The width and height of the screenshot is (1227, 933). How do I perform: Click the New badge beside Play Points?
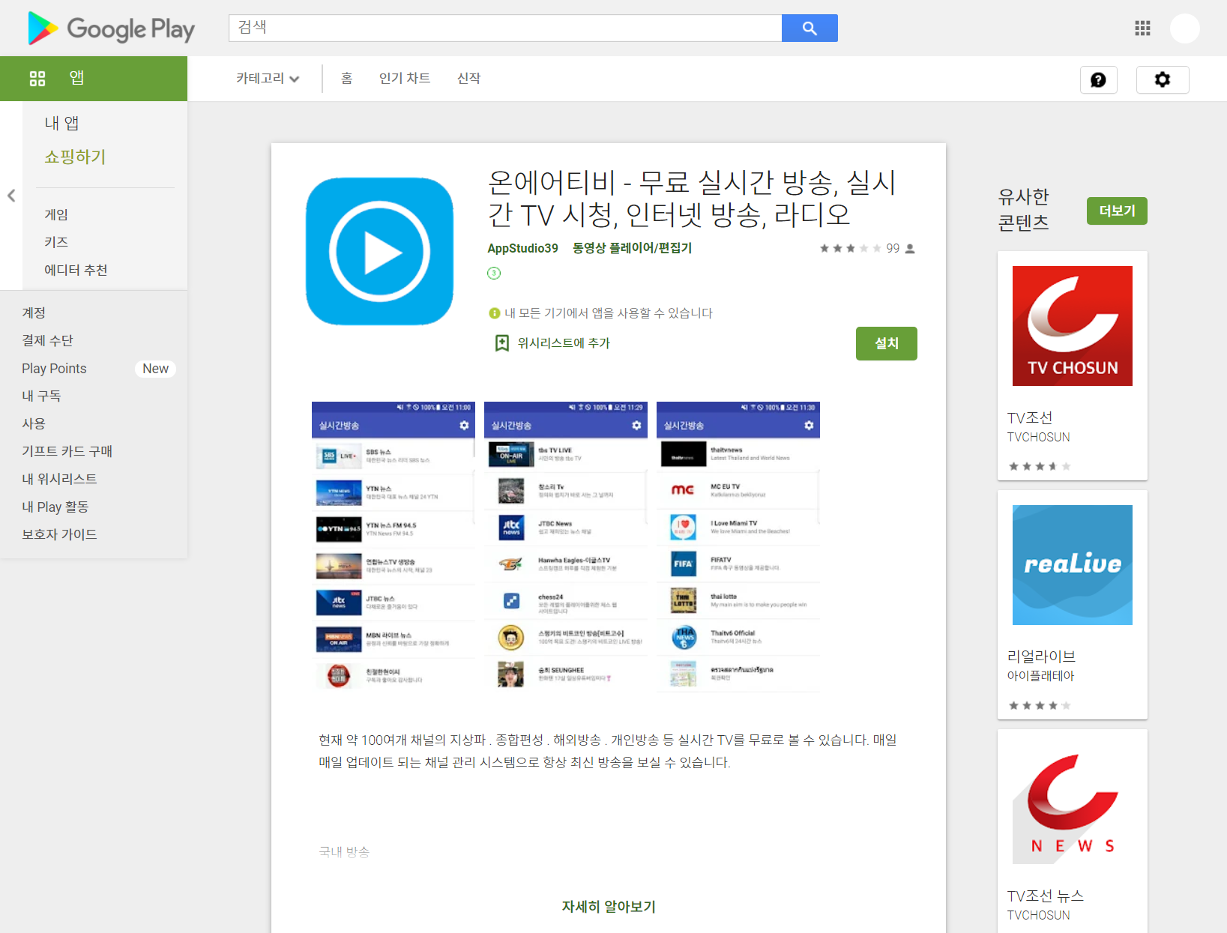click(x=155, y=369)
